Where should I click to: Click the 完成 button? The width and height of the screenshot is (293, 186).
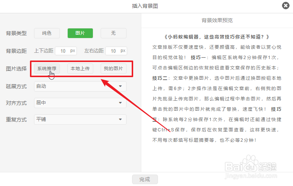(145, 179)
